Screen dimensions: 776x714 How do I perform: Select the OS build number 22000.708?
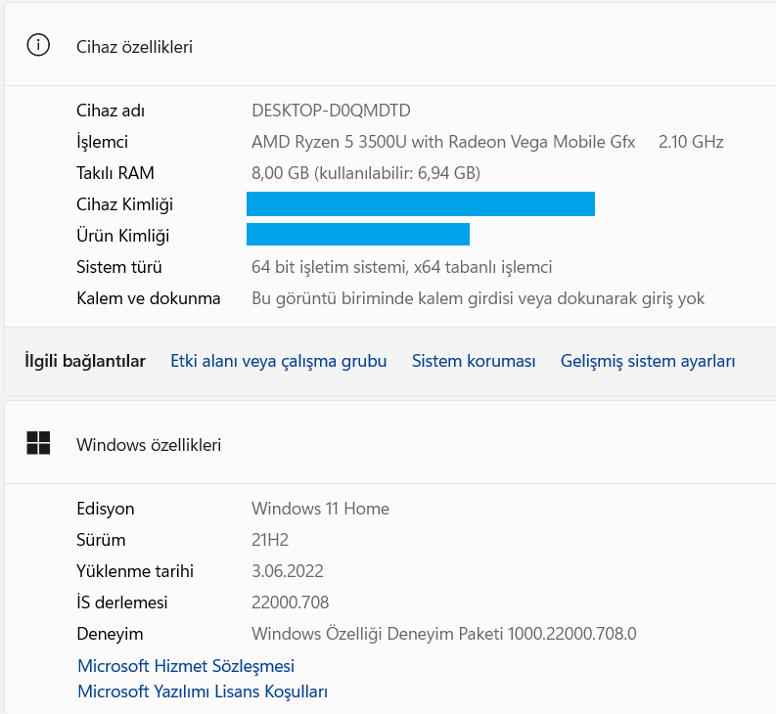290,602
